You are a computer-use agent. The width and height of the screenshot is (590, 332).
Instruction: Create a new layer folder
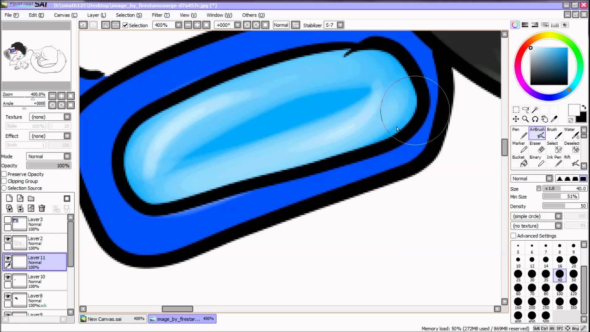[x=31, y=198]
